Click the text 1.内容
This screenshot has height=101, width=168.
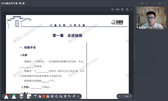click(24, 55)
